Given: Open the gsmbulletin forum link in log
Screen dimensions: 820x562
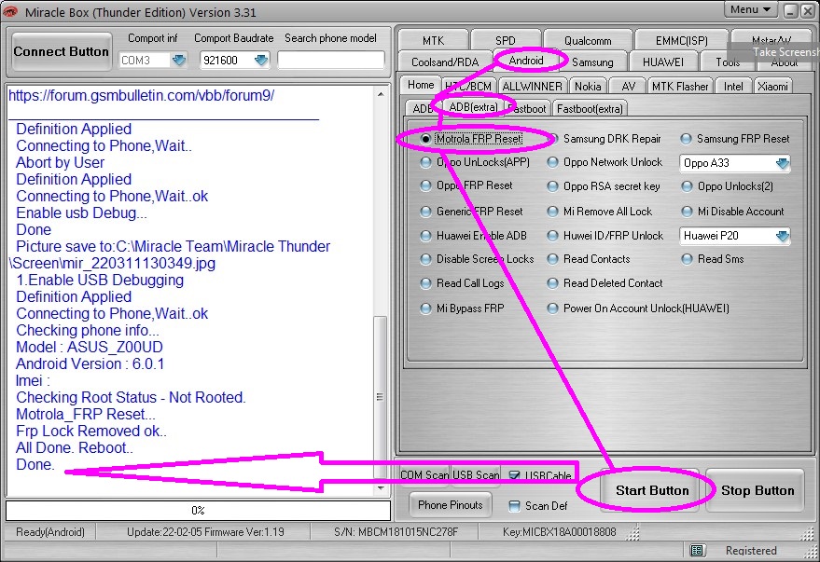Looking at the screenshot, I should pos(141,96).
